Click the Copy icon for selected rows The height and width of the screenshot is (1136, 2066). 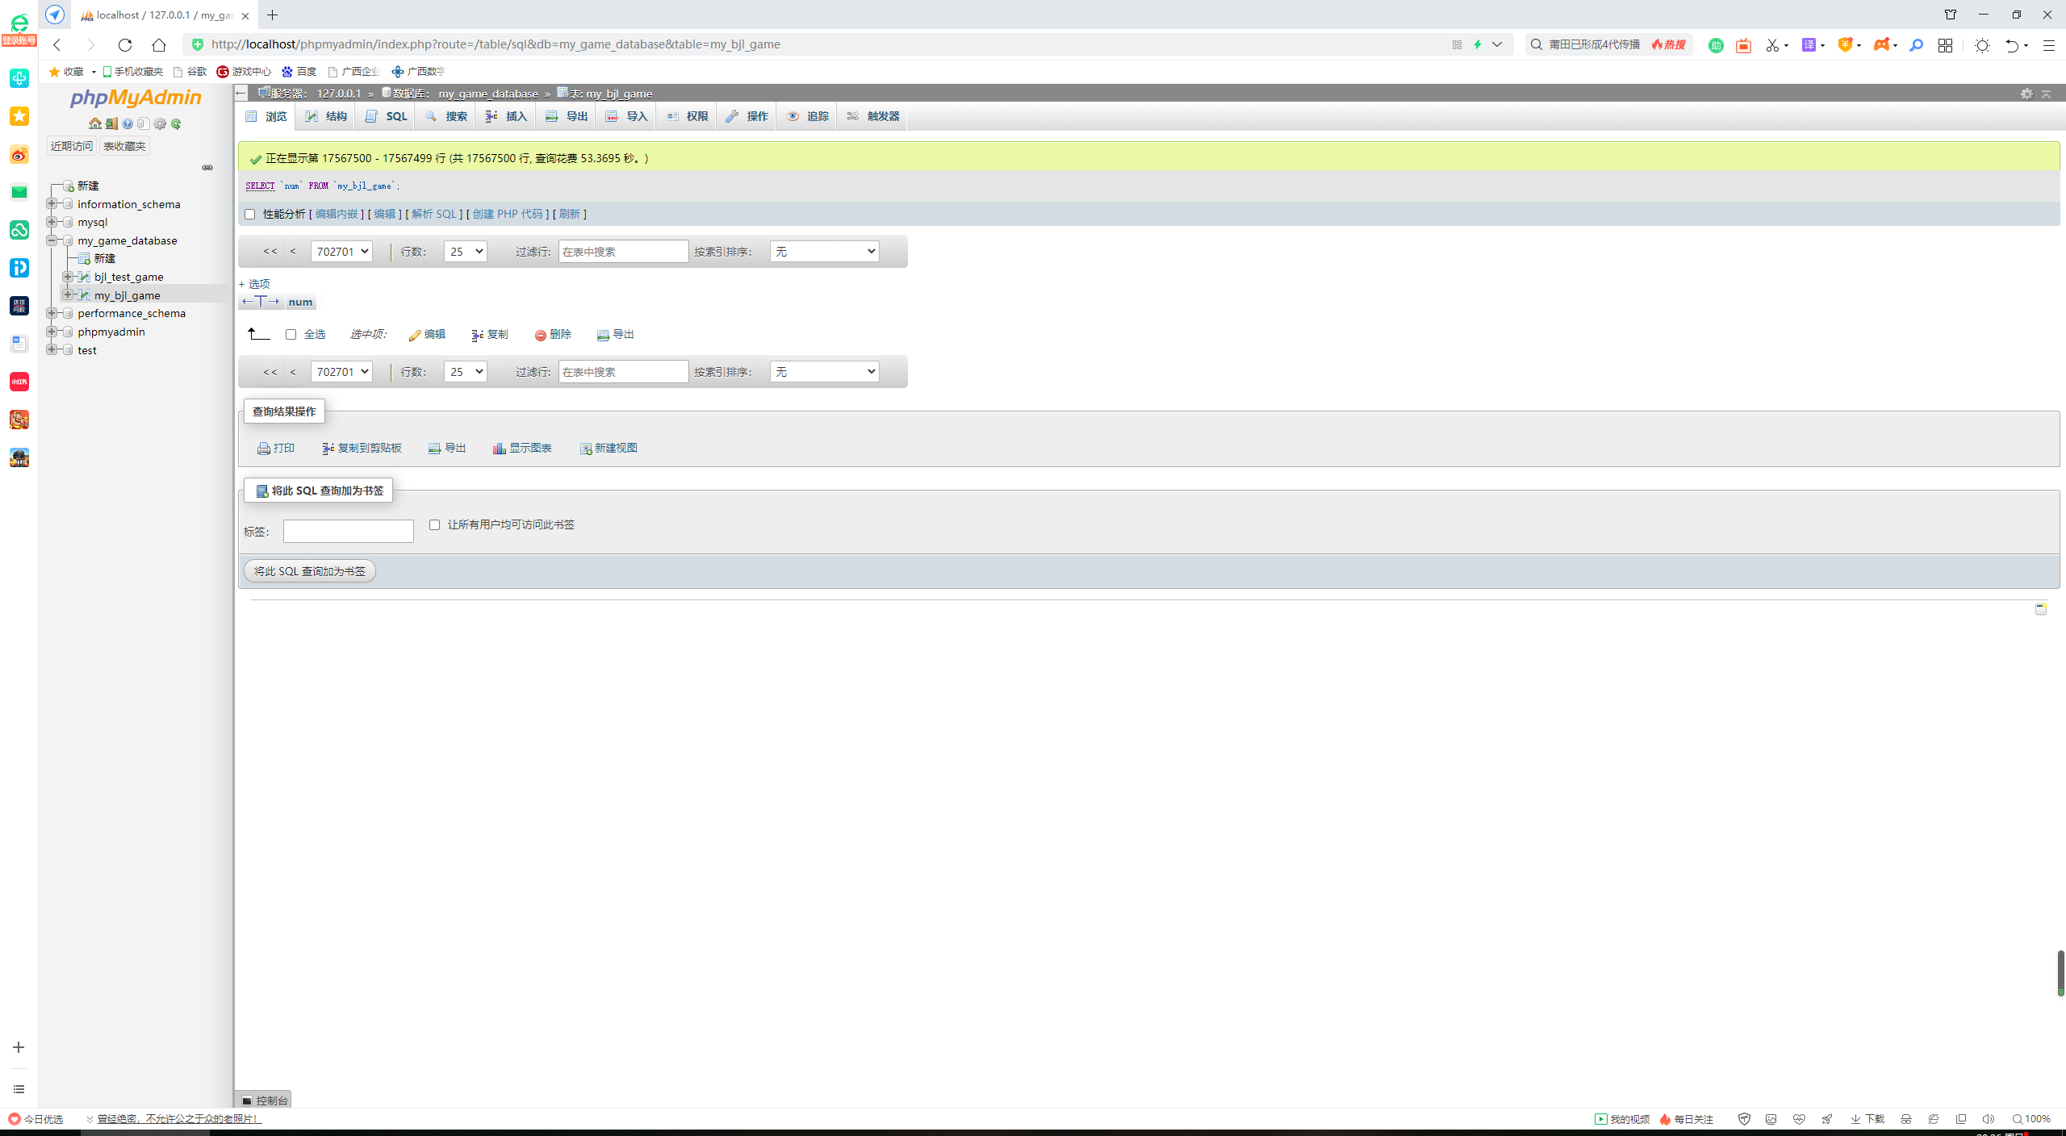[x=478, y=335]
